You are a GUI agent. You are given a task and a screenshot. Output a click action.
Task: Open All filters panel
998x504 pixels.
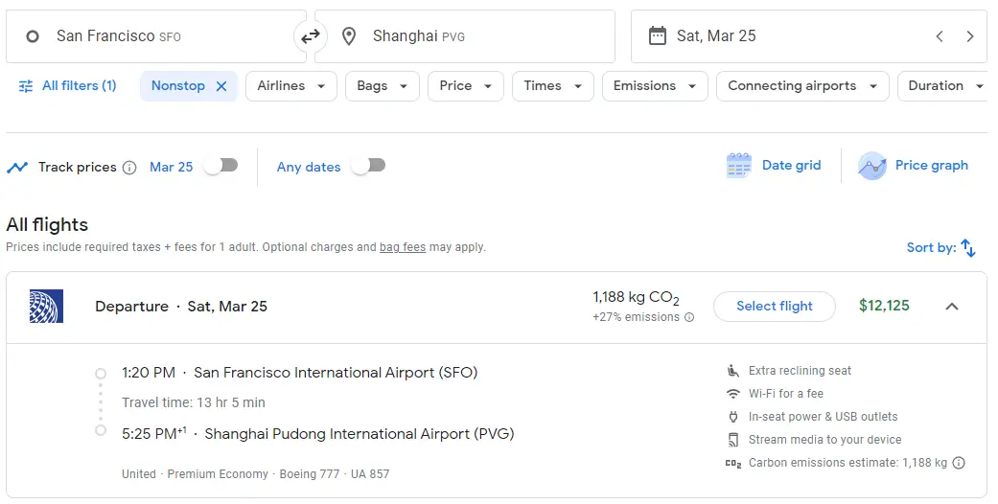click(x=67, y=86)
